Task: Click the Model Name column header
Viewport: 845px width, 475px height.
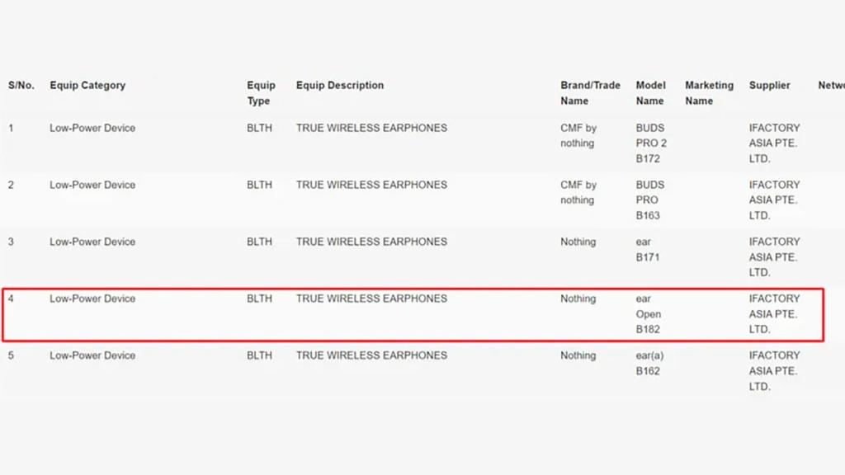Action: coord(650,93)
